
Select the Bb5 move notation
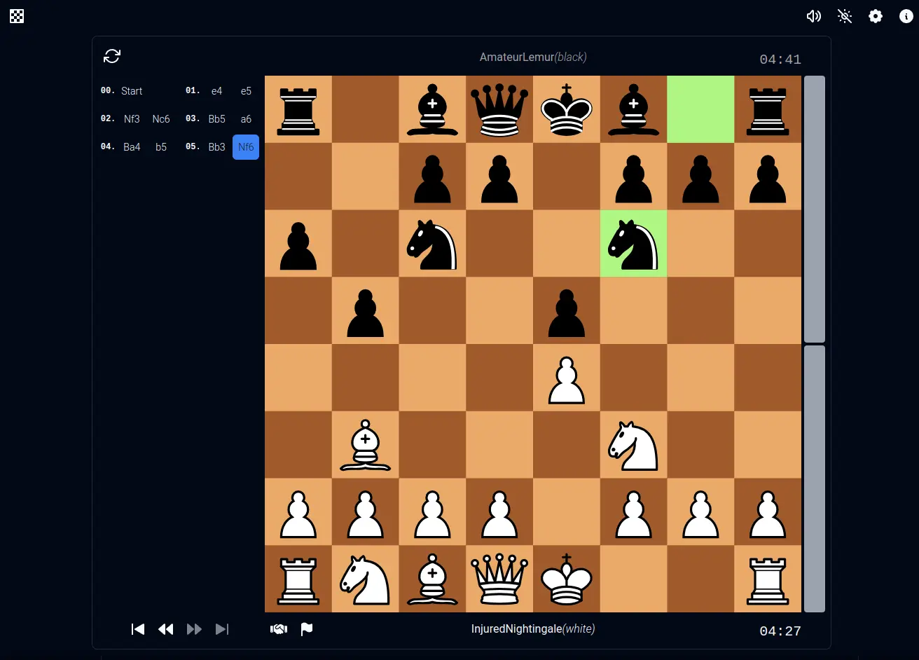(x=216, y=118)
